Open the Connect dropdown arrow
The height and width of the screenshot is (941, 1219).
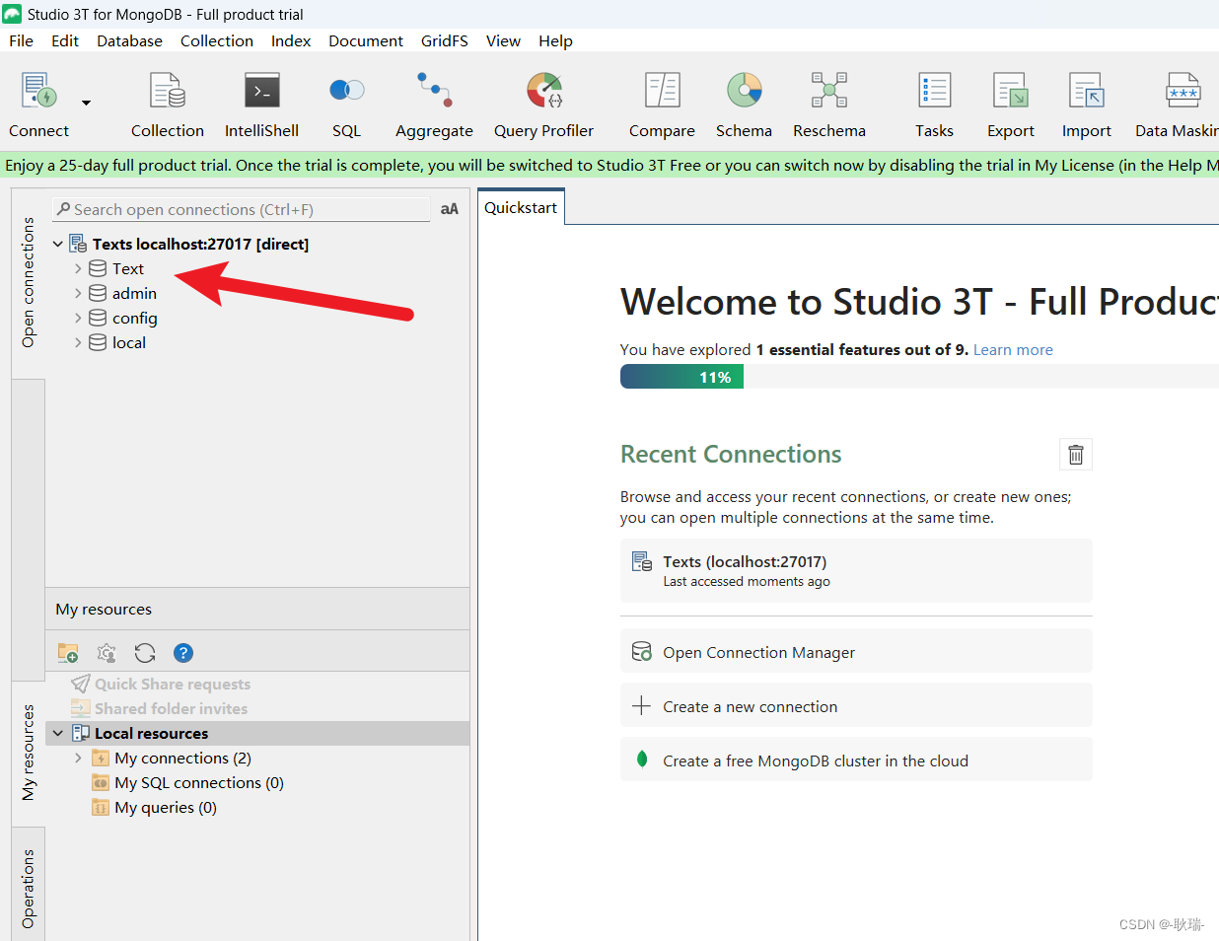click(x=86, y=103)
